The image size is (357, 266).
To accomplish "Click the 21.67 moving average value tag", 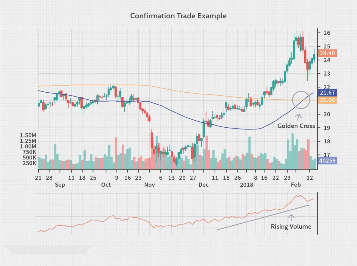I will 327,93.
